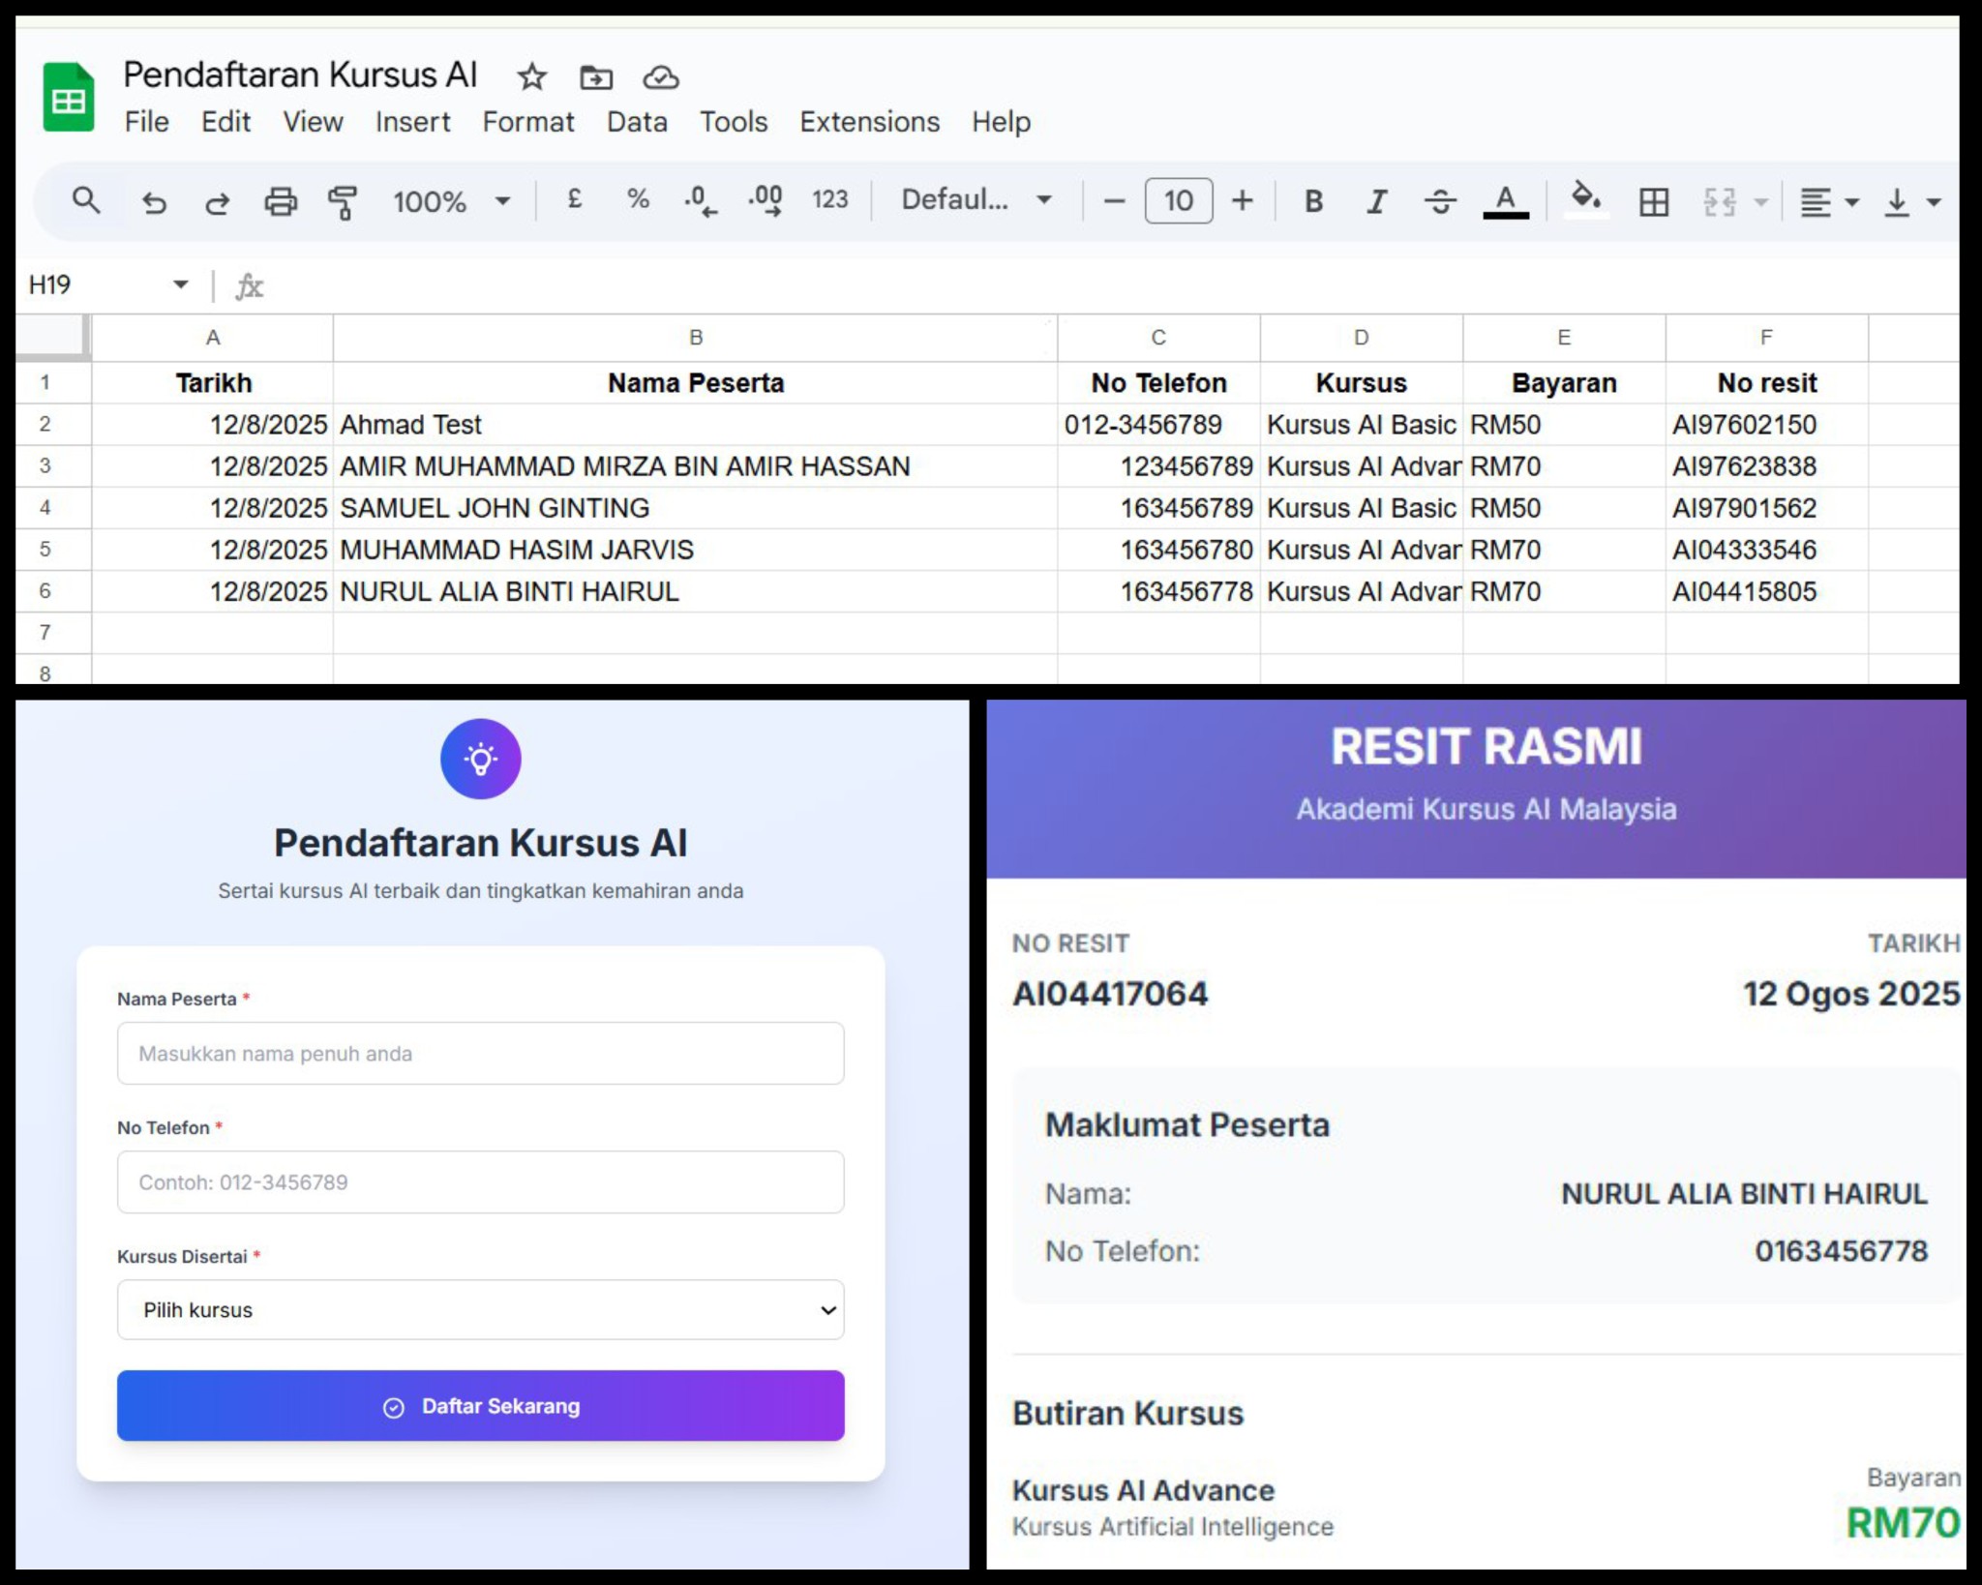
Task: Click the merge cells icon
Action: pyautogui.click(x=1720, y=201)
